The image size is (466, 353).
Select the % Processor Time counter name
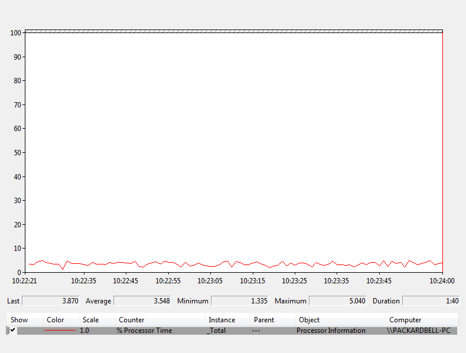coord(144,331)
